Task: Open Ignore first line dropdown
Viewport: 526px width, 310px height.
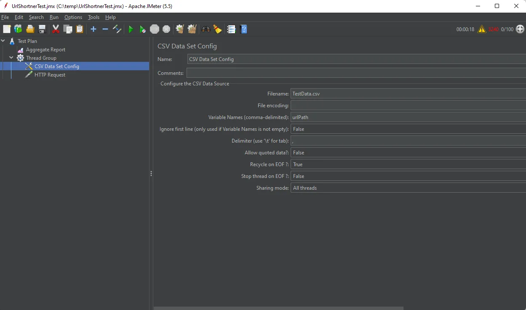Action: coord(408,129)
